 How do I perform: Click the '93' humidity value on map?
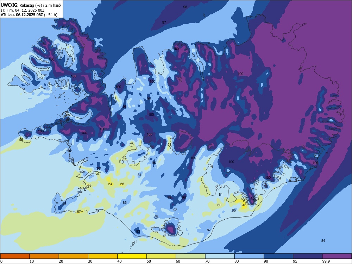click(x=138, y=232)
